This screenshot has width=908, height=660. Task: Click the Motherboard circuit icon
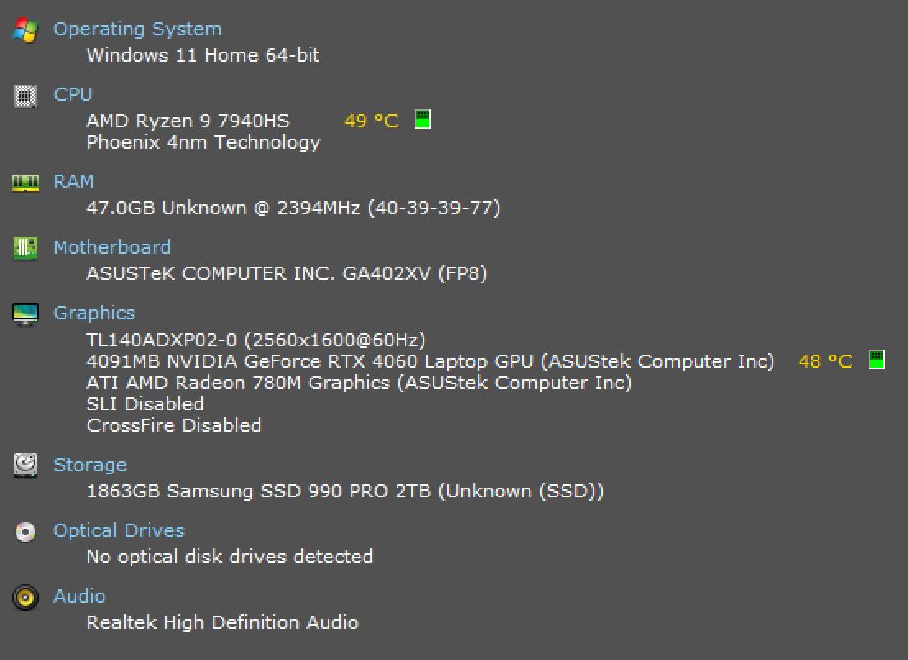coord(25,248)
